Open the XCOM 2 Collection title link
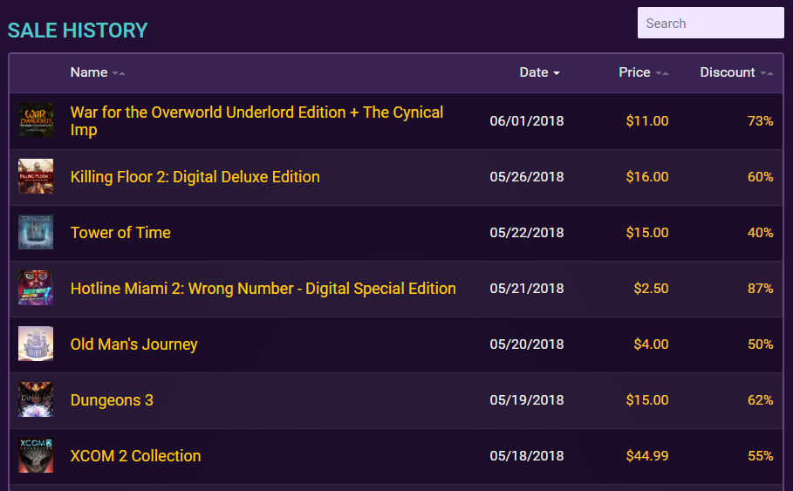 (x=135, y=456)
